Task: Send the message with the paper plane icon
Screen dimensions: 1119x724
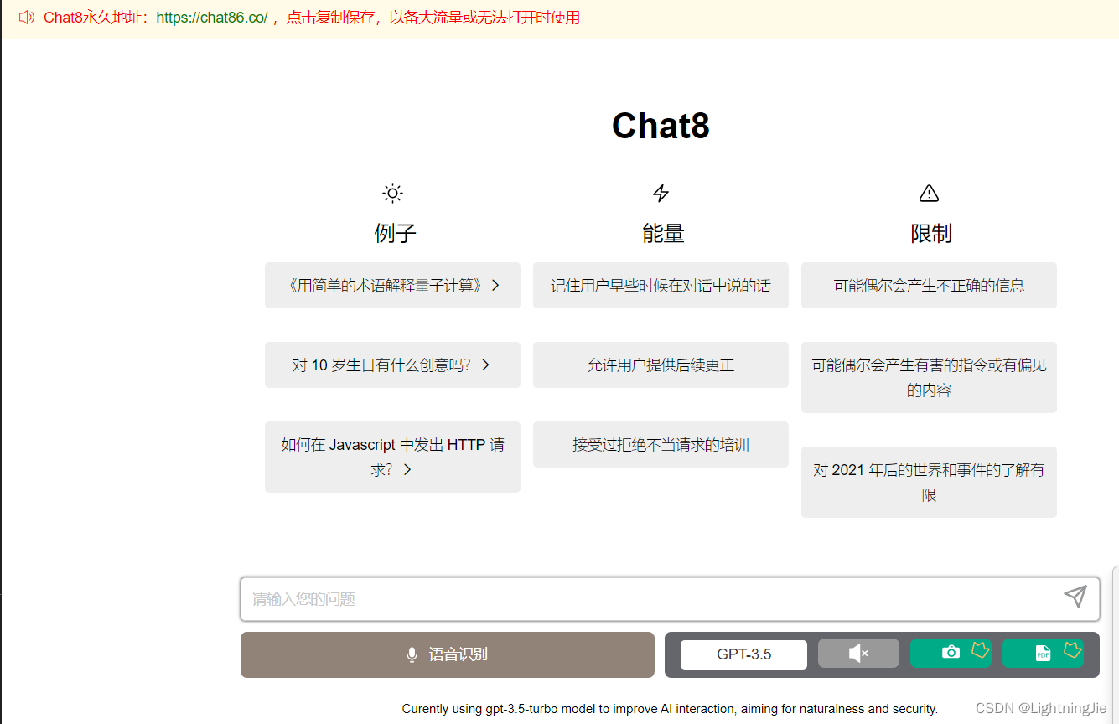Action: point(1075,597)
